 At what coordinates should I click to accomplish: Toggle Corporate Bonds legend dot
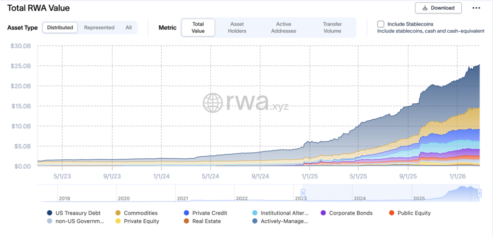coord(323,213)
